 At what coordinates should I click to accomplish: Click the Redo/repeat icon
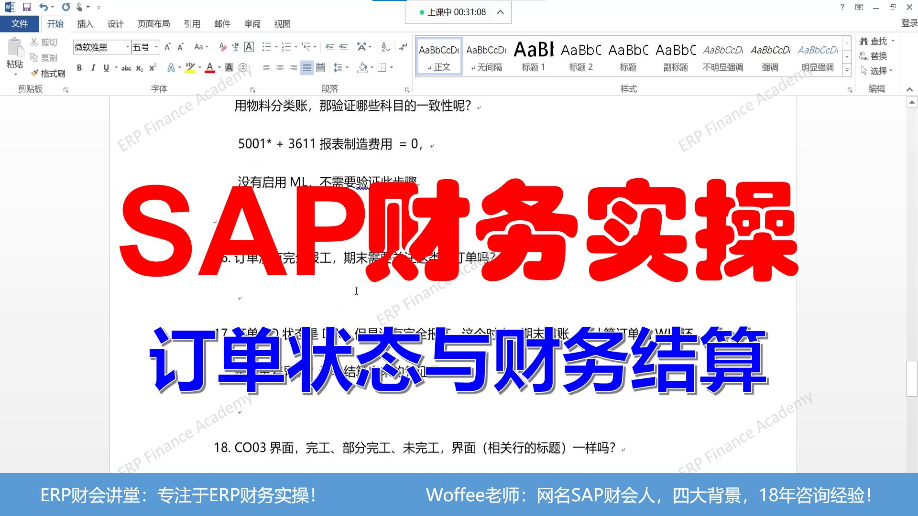tap(66, 7)
